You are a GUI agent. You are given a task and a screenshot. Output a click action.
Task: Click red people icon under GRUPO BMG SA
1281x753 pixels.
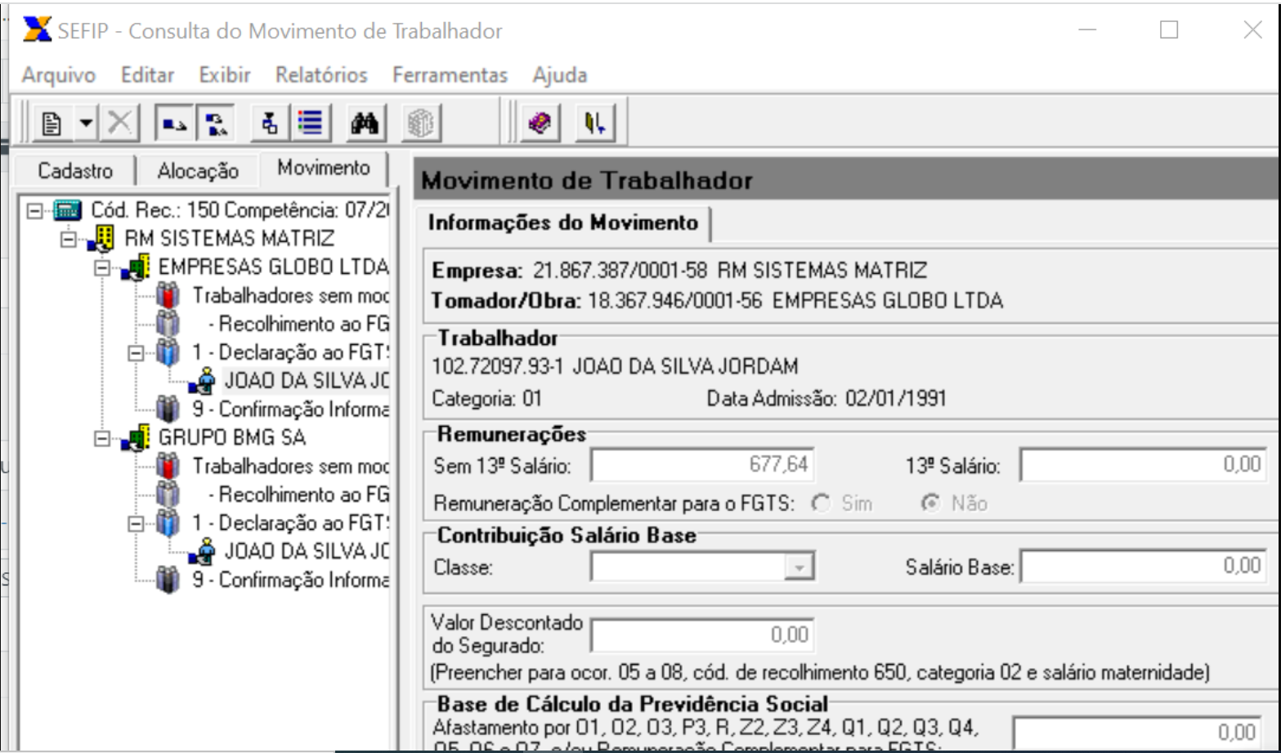click(168, 467)
